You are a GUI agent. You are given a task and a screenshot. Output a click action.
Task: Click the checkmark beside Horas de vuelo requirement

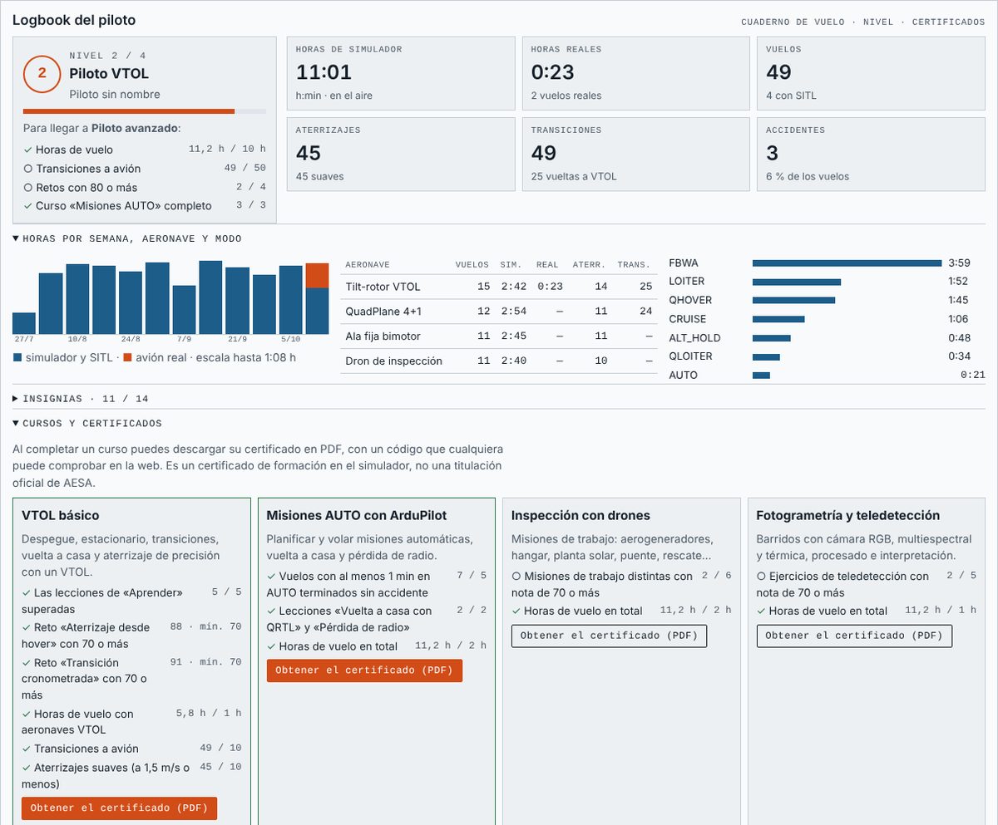coord(27,150)
